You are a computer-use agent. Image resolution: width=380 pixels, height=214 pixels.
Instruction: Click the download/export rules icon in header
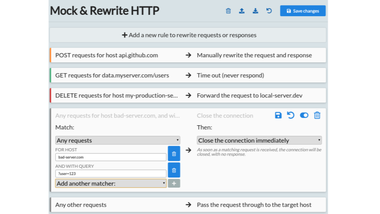coord(255,11)
